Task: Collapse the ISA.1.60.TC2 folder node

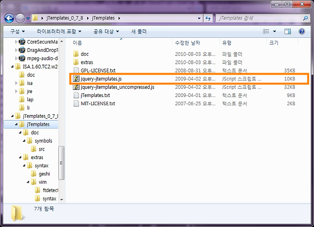Action: tap(12, 67)
